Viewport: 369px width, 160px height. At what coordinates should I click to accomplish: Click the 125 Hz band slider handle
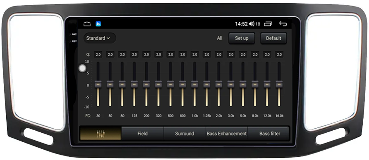[x=134, y=84]
